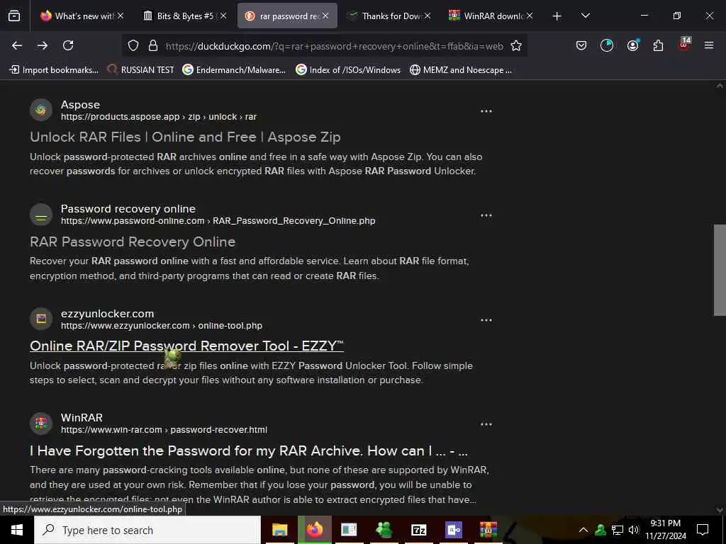Open Windows Start menu

(x=17, y=530)
